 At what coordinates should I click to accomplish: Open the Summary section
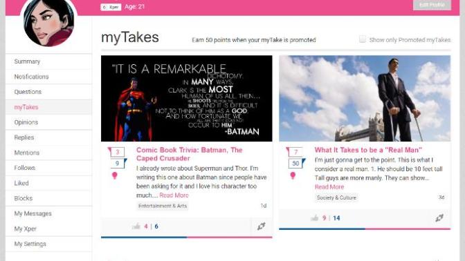(49, 61)
